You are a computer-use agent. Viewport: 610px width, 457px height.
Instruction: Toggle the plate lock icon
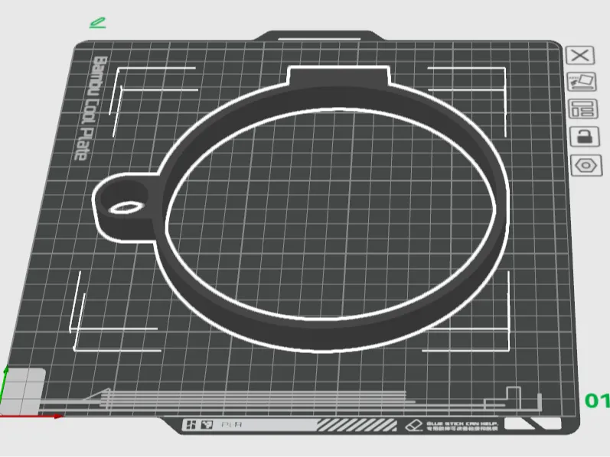tap(585, 136)
